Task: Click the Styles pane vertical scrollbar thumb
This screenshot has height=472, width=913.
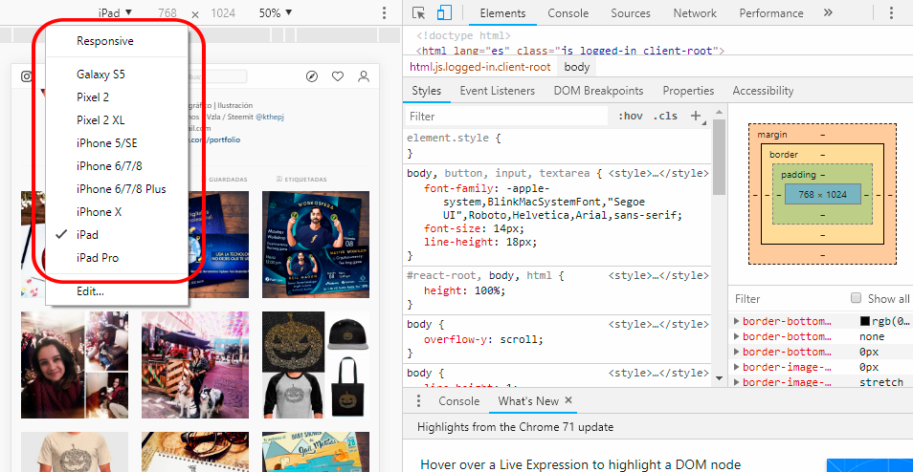Action: pos(719,157)
